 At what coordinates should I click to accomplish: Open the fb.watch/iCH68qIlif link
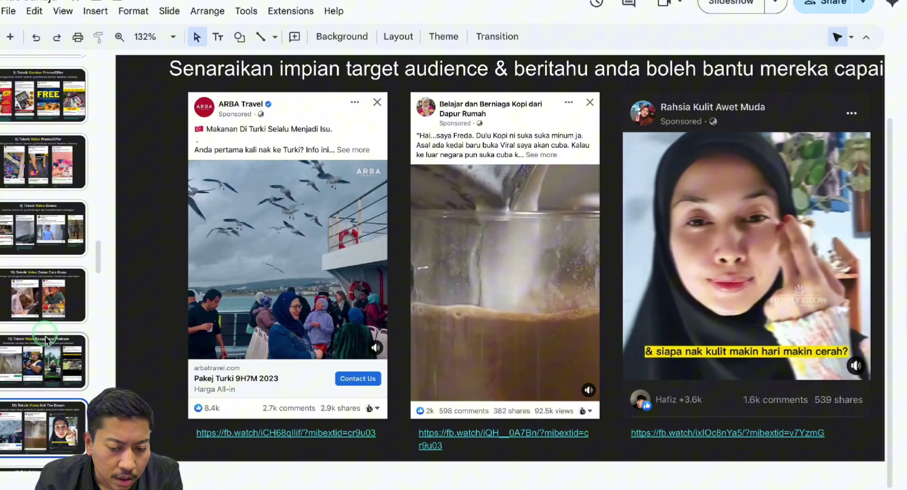pyautogui.click(x=286, y=433)
